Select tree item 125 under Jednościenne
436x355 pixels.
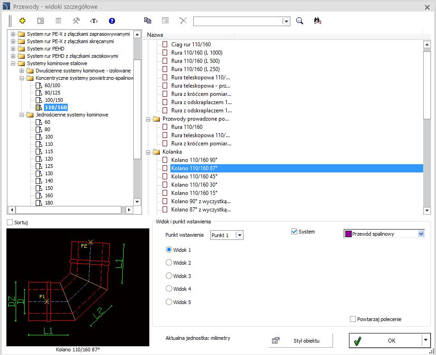pyautogui.click(x=49, y=166)
